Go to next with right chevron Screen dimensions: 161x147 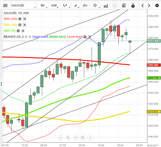pos(149,5)
